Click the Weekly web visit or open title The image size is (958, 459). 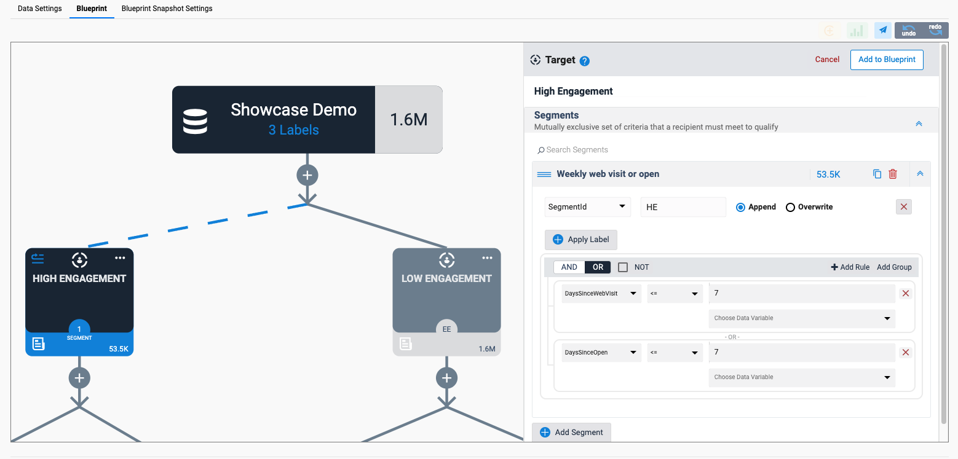pyautogui.click(x=608, y=174)
